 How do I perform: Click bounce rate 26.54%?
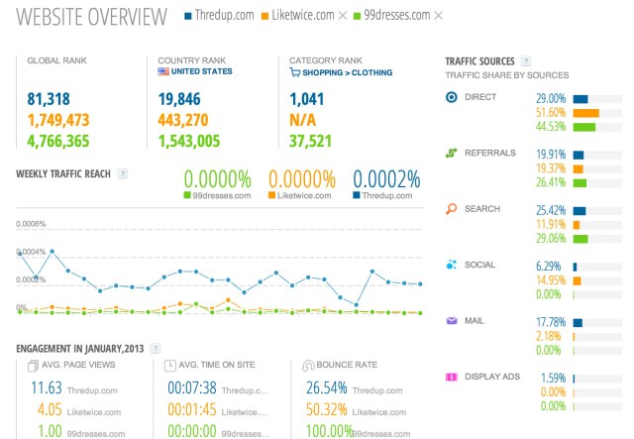click(326, 388)
